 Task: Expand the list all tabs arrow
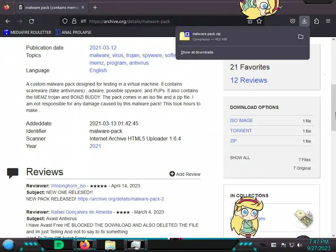280,7
